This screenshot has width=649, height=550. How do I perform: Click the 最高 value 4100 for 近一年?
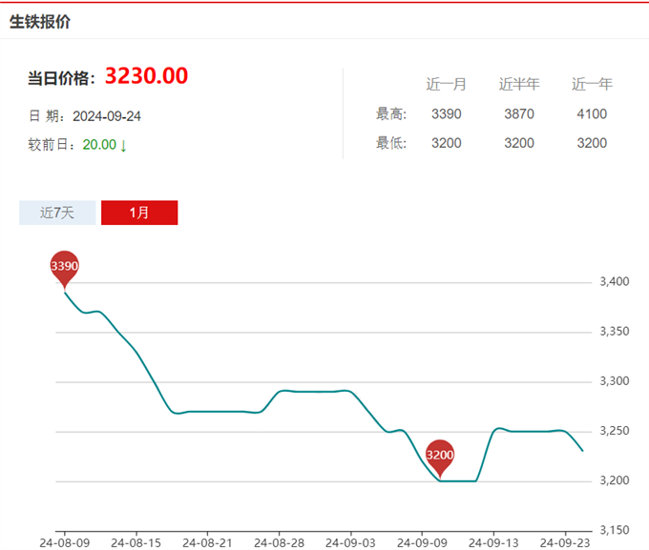[592, 114]
